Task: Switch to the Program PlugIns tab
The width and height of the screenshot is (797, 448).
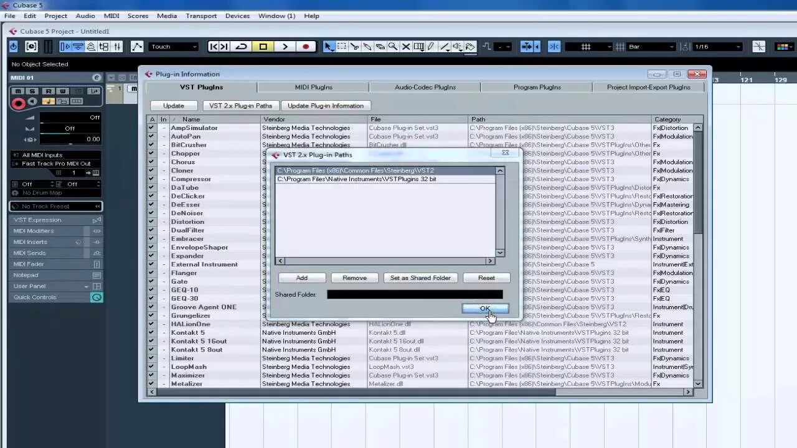Action: (x=537, y=87)
